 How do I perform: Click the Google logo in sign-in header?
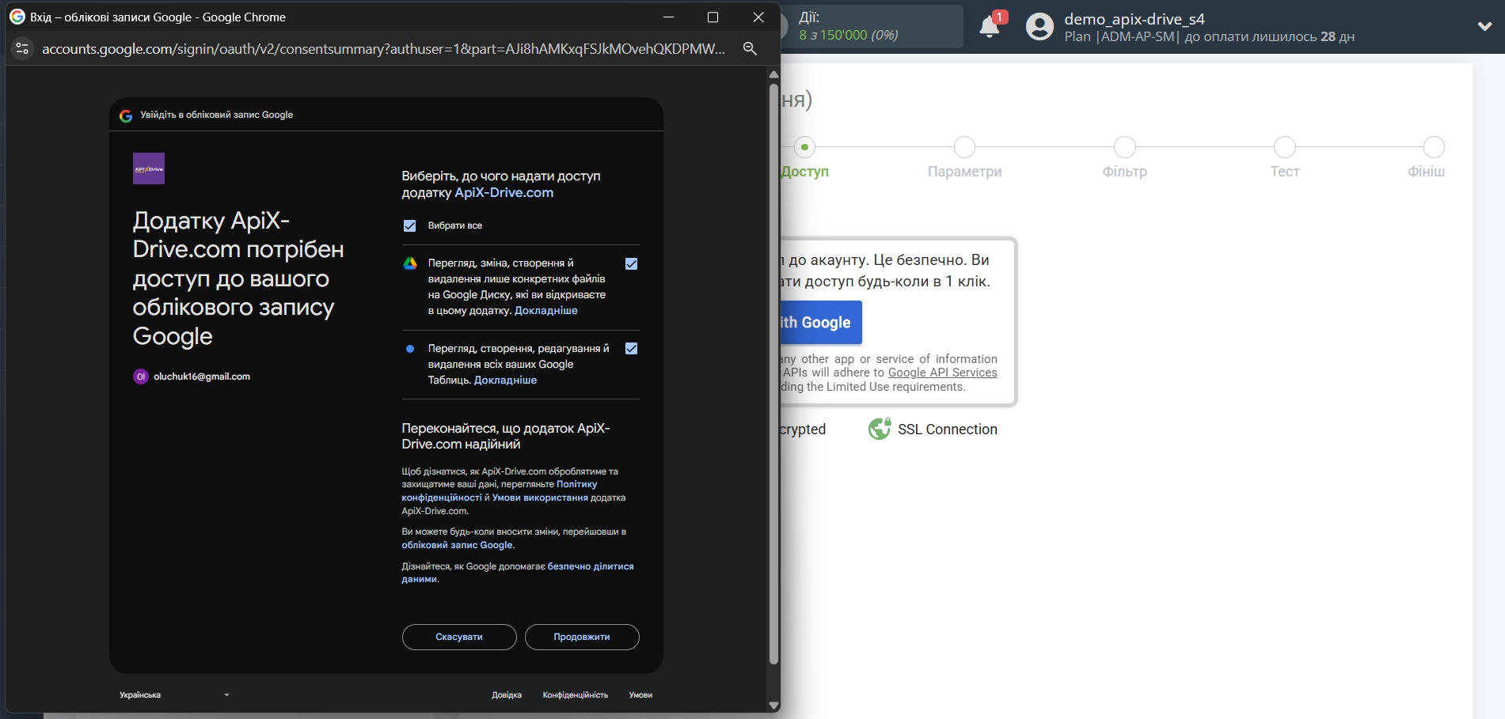tap(127, 115)
